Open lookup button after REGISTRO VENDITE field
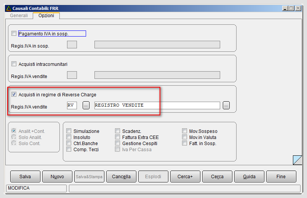The height and width of the screenshot is (198, 307). [x=226, y=105]
